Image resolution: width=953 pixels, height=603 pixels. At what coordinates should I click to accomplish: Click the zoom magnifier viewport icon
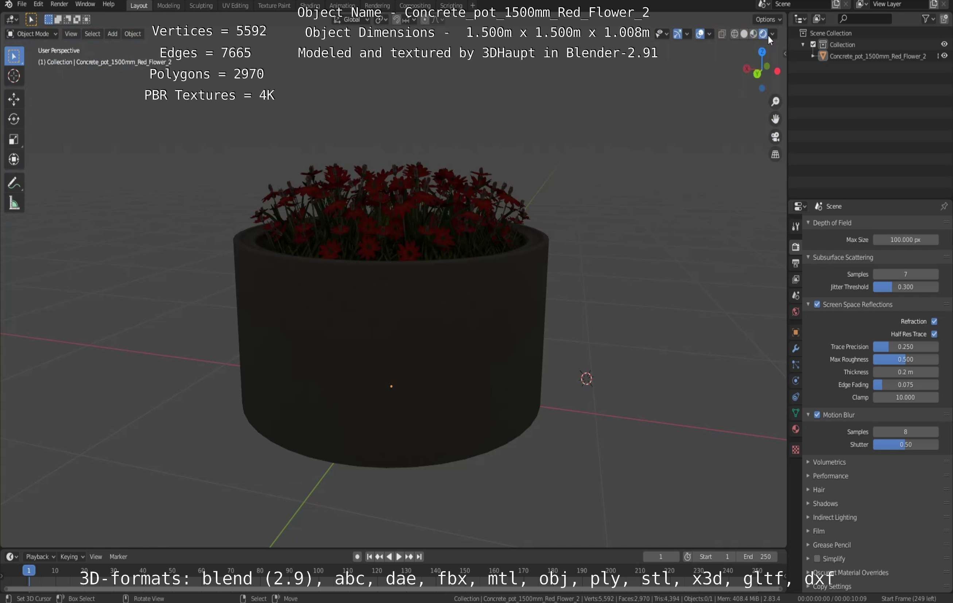click(775, 102)
